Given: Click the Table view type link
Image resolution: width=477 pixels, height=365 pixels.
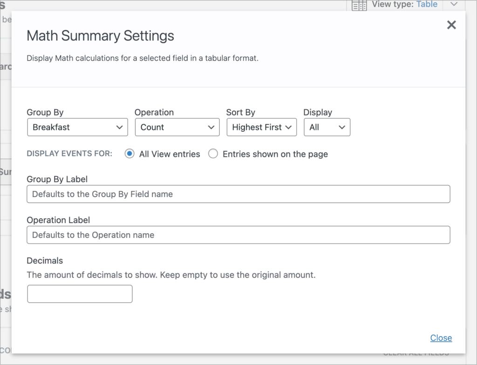Looking at the screenshot, I should tap(427, 4).
